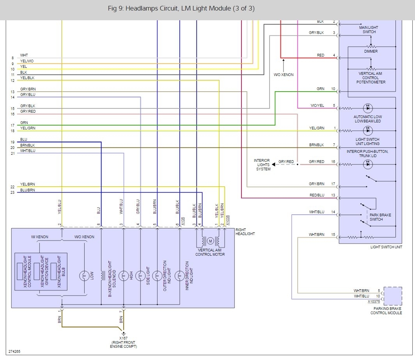Screen dimensions: 415x361
Task: Click the Inner Direction Ind Light bulb
Action: (180, 276)
